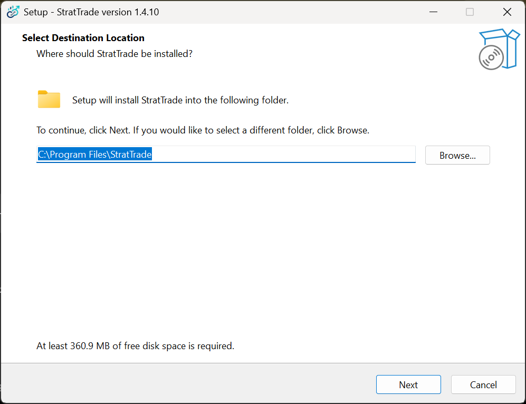The height and width of the screenshot is (404, 526).
Task: Click the "At least 360.9 MB" disk space note
Action: (x=135, y=345)
